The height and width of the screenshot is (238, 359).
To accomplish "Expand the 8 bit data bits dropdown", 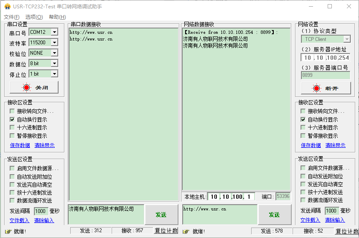I will point(54,63).
